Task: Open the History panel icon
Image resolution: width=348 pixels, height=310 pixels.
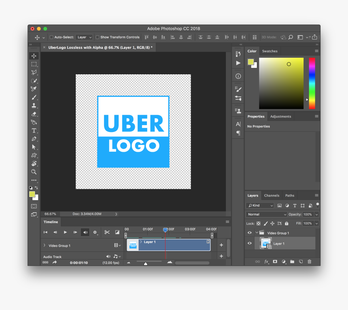Action: pos(238,54)
